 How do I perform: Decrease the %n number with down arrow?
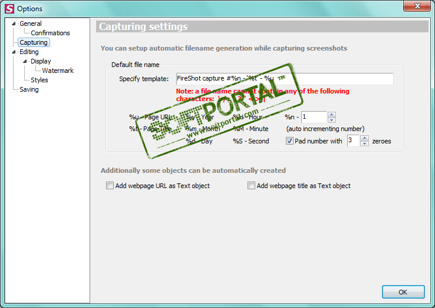(x=332, y=120)
